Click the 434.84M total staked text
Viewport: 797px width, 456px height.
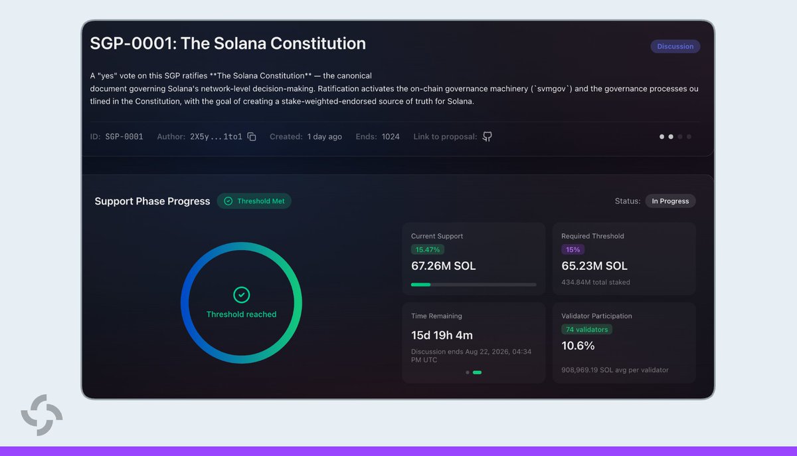pyautogui.click(x=596, y=283)
